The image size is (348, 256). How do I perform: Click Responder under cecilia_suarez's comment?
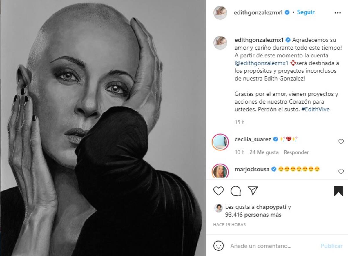tap(296, 152)
